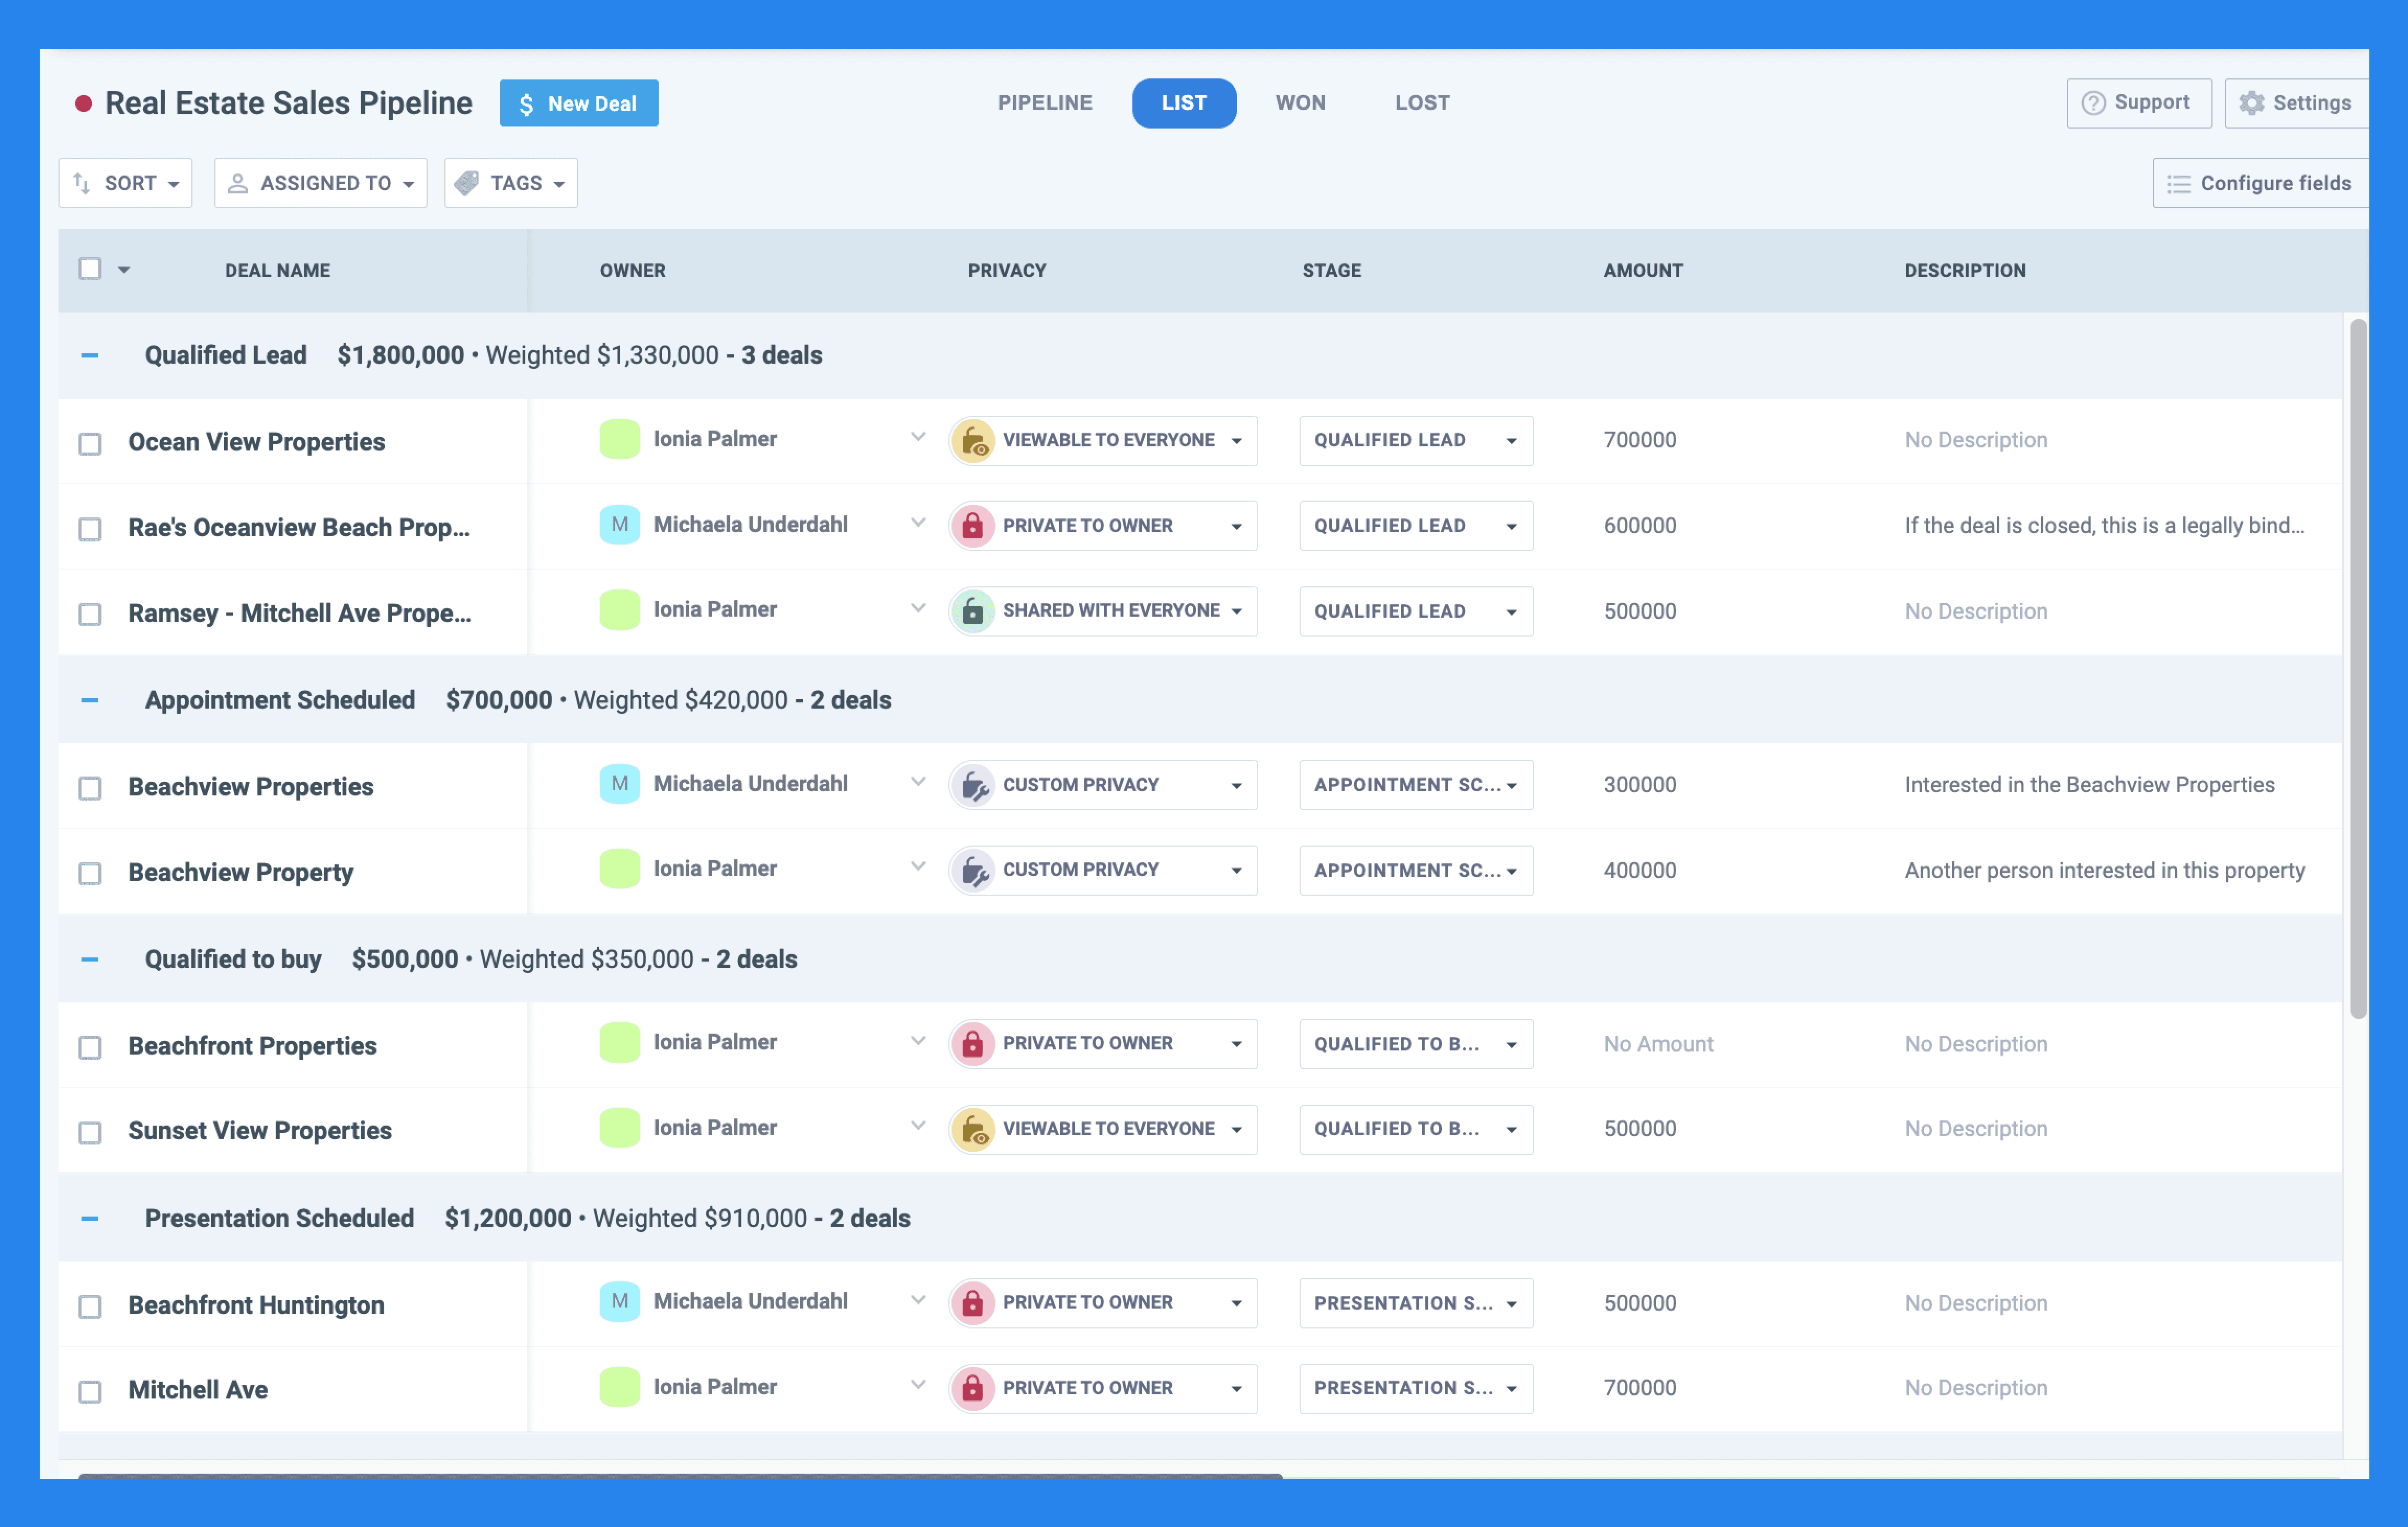Collapse the Qualified to buy group

click(x=90, y=959)
